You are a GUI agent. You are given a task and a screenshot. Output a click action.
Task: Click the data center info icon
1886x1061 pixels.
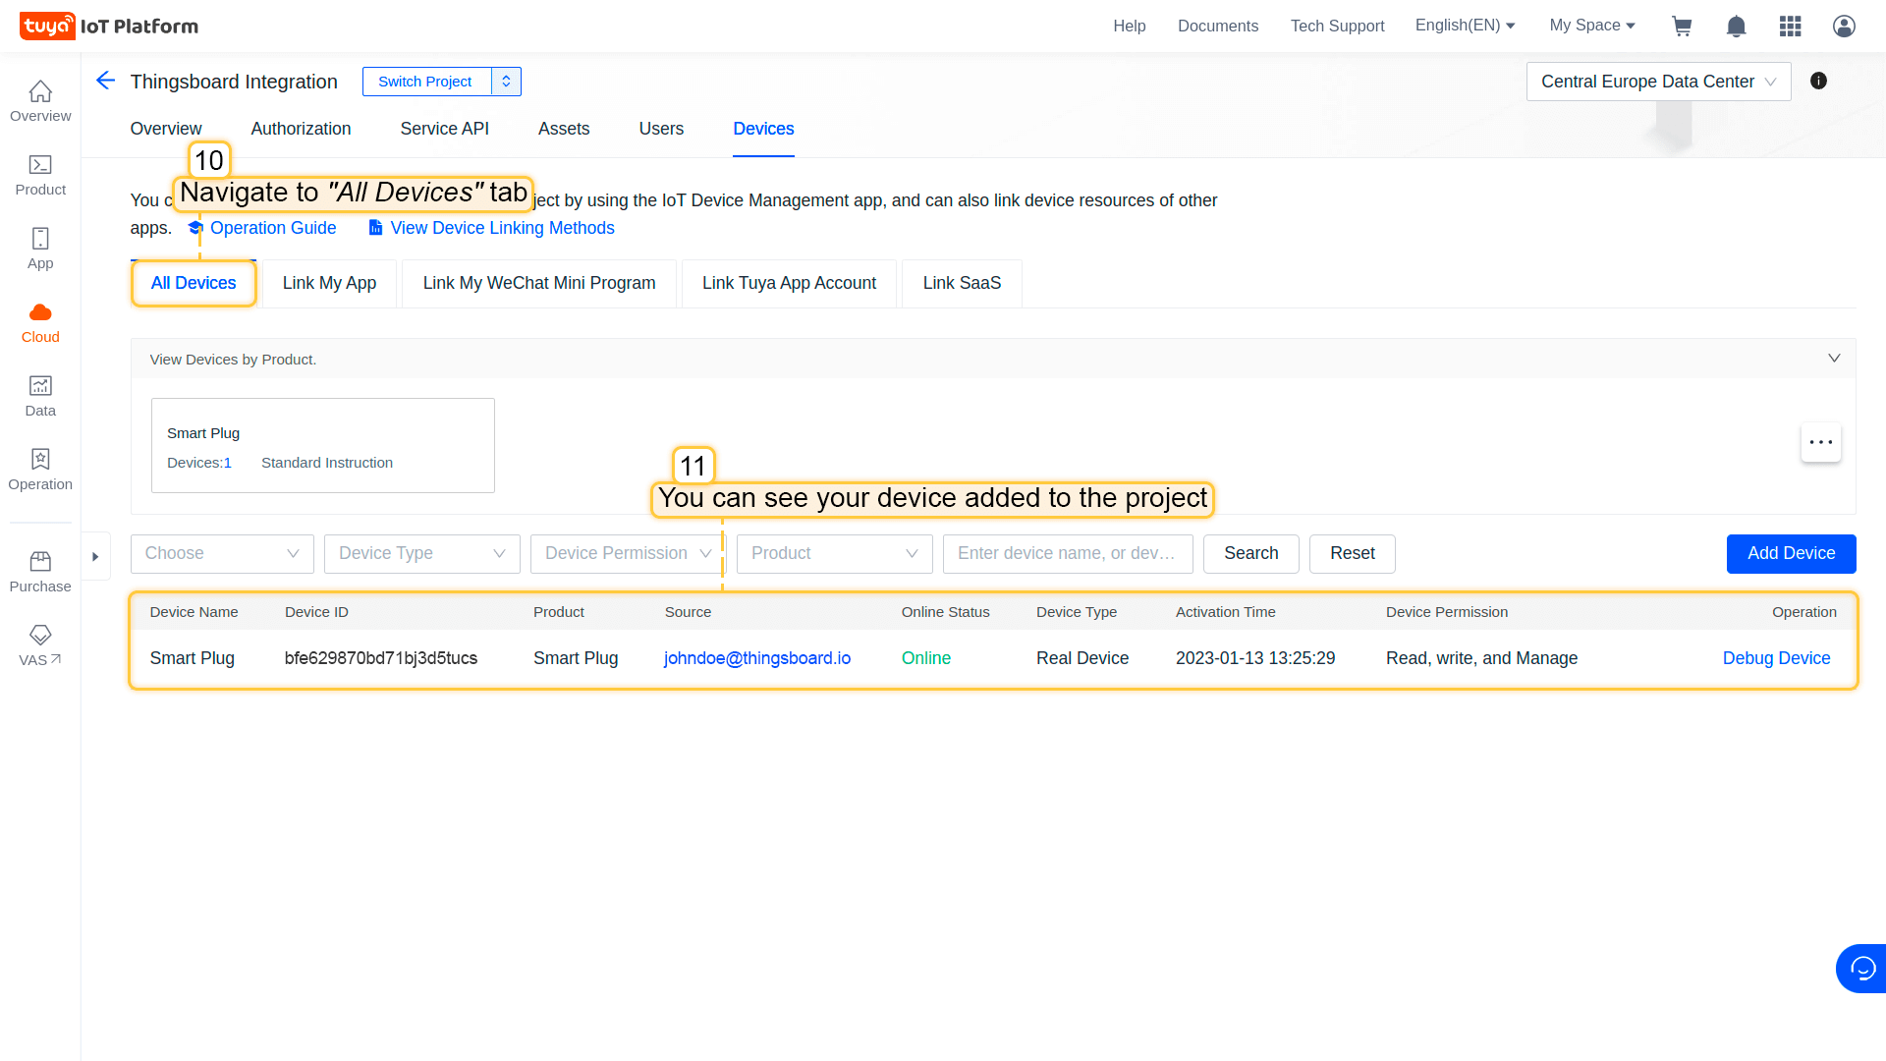[x=1818, y=82]
